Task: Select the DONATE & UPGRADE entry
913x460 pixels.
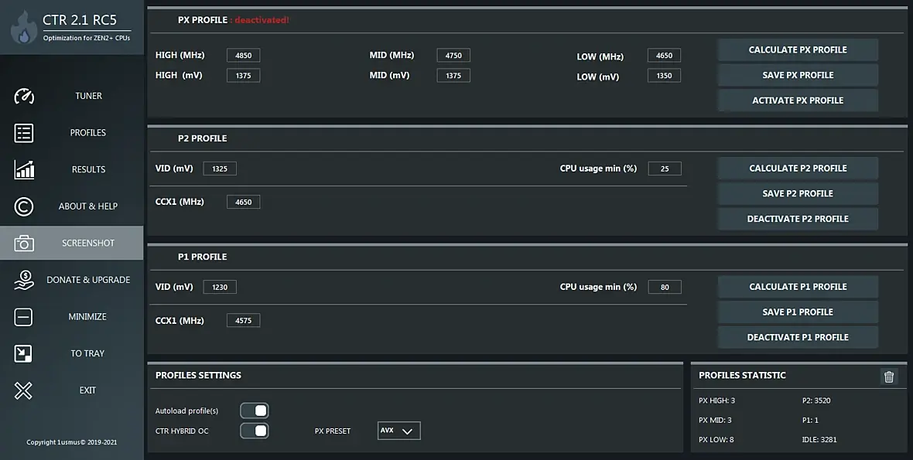Action: [x=88, y=280]
